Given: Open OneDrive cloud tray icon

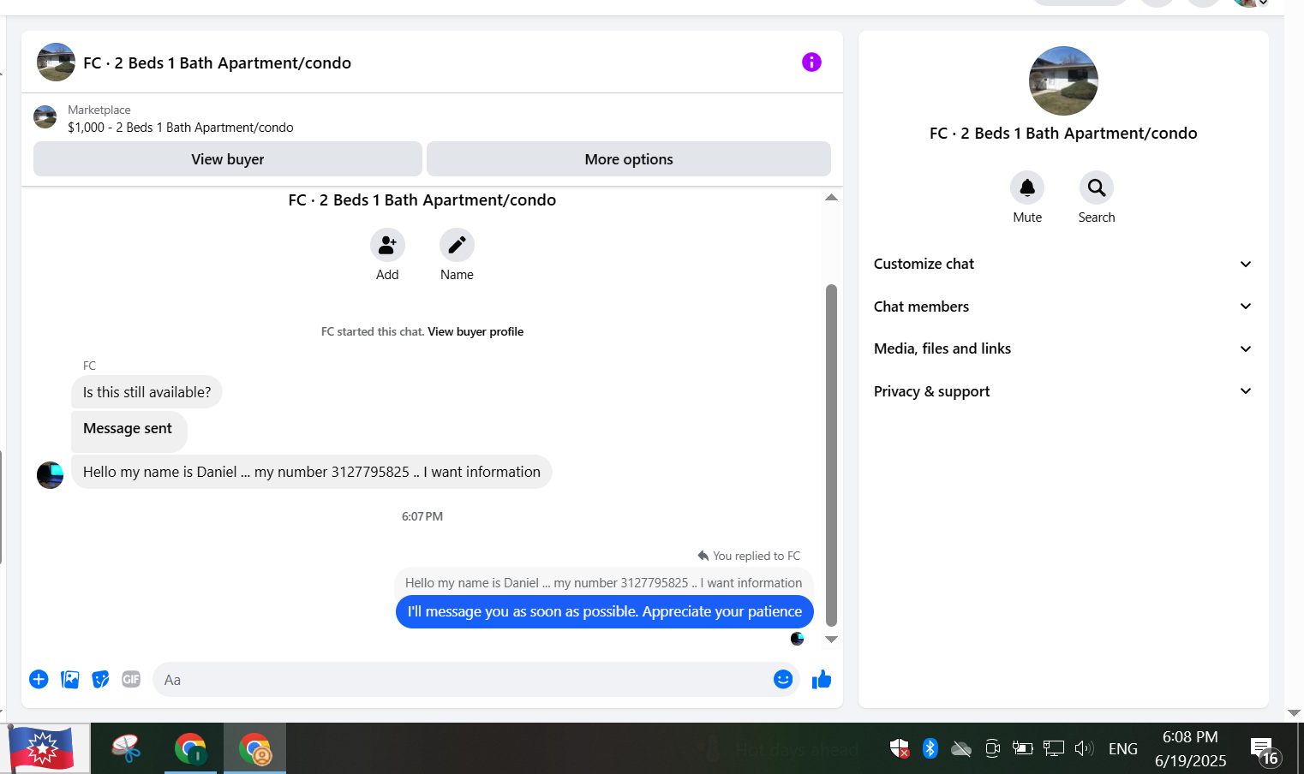Looking at the screenshot, I should click(961, 749).
